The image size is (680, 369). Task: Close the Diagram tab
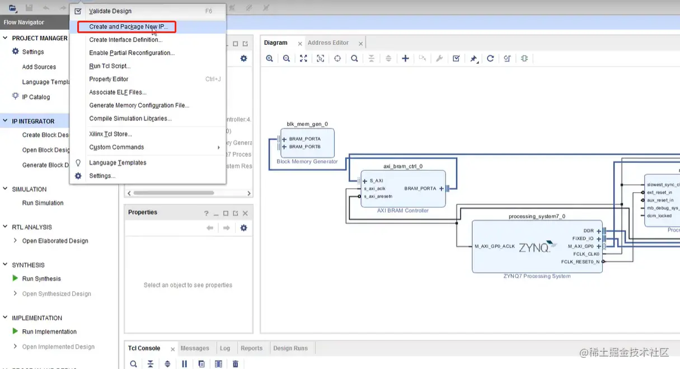click(300, 44)
